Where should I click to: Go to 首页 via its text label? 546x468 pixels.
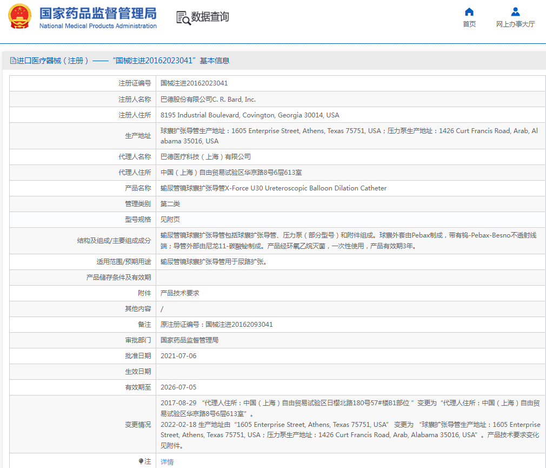click(469, 24)
